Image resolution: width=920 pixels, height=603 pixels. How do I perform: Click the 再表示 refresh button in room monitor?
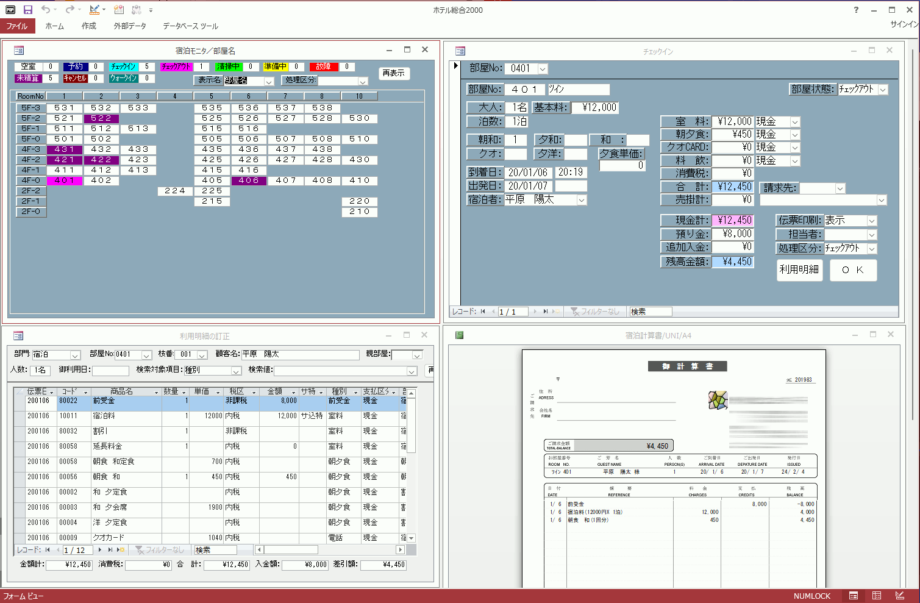[393, 73]
